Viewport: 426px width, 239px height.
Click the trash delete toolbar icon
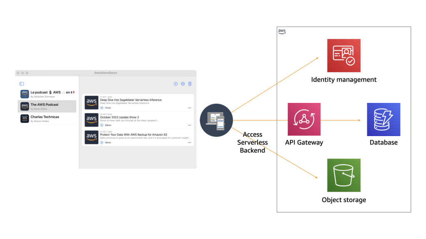coord(190,84)
